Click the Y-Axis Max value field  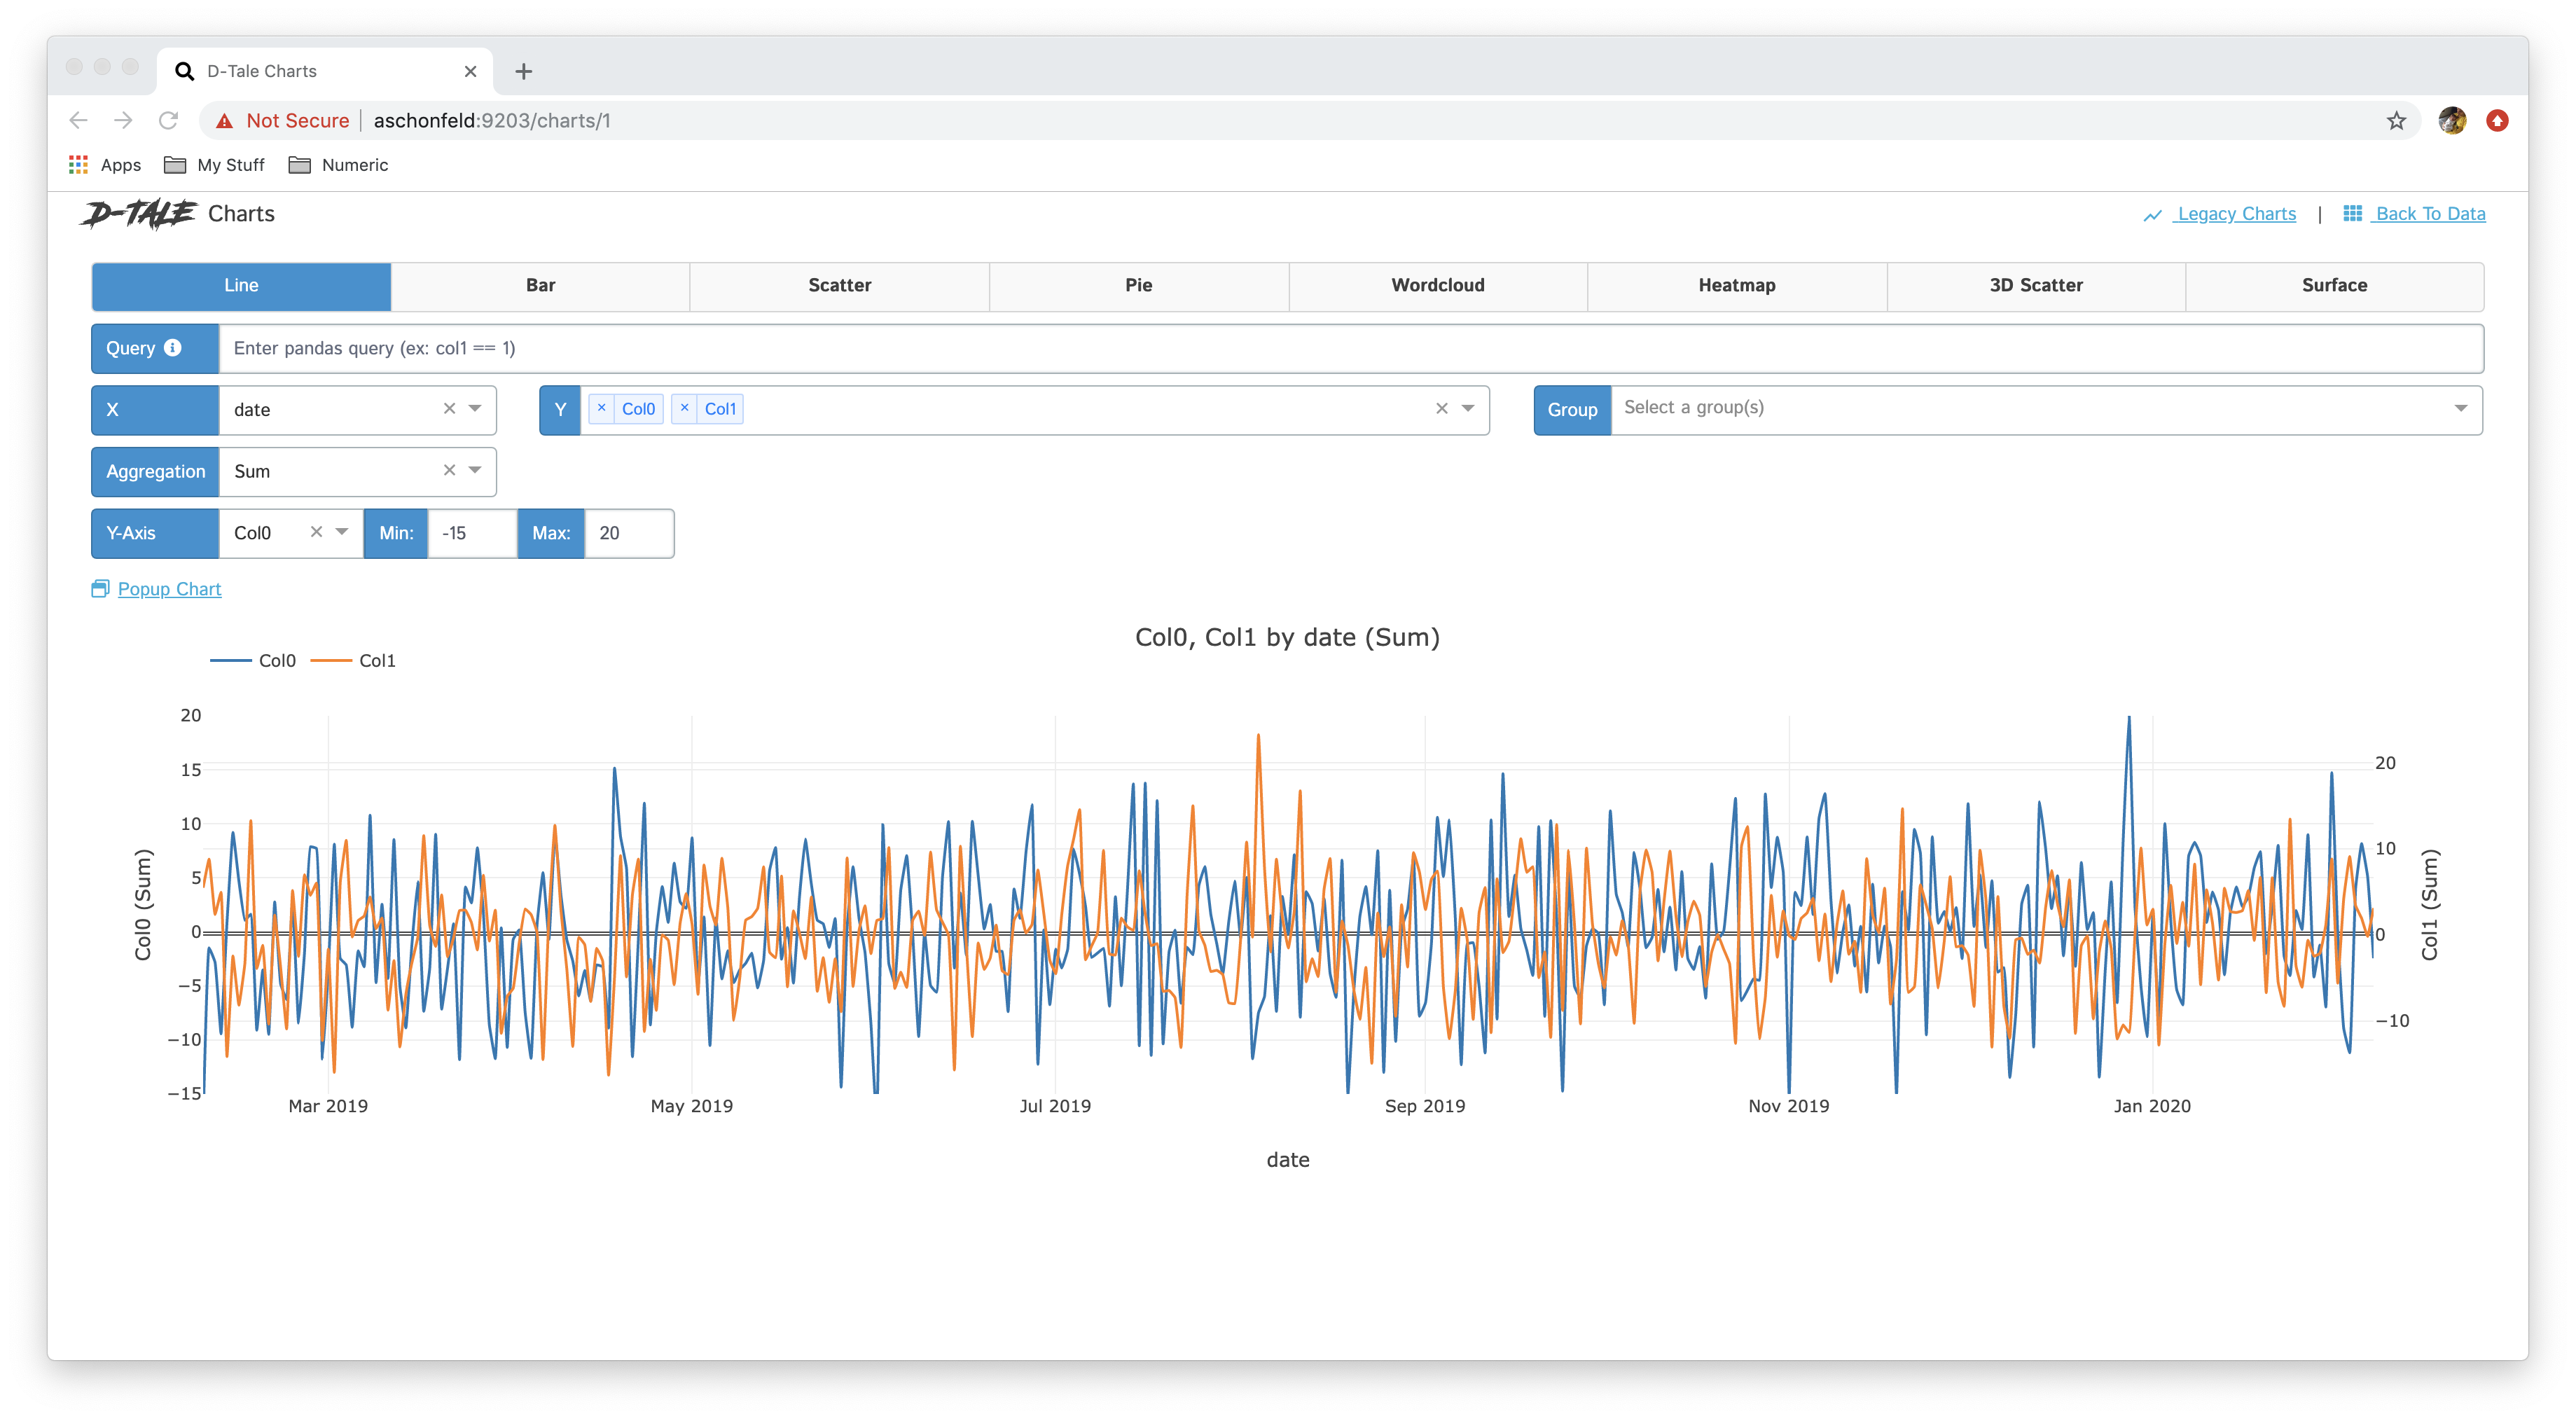click(x=628, y=533)
